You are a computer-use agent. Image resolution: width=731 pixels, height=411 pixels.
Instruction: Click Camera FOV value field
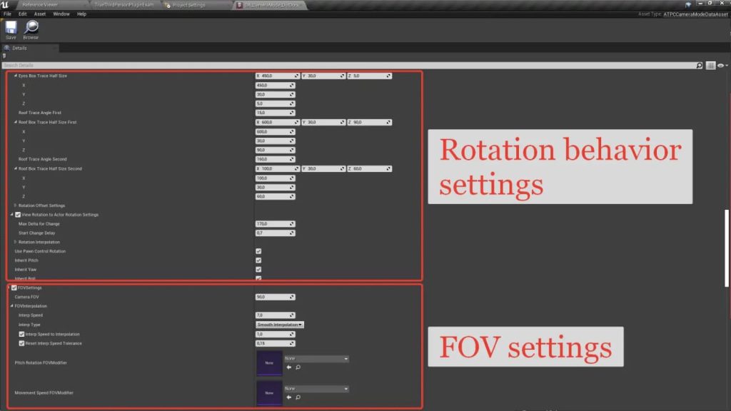click(x=275, y=297)
